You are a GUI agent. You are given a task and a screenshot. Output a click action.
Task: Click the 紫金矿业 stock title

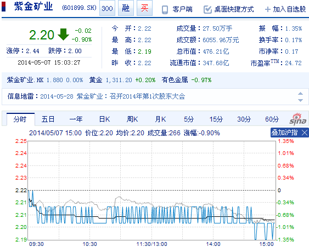[33, 7]
